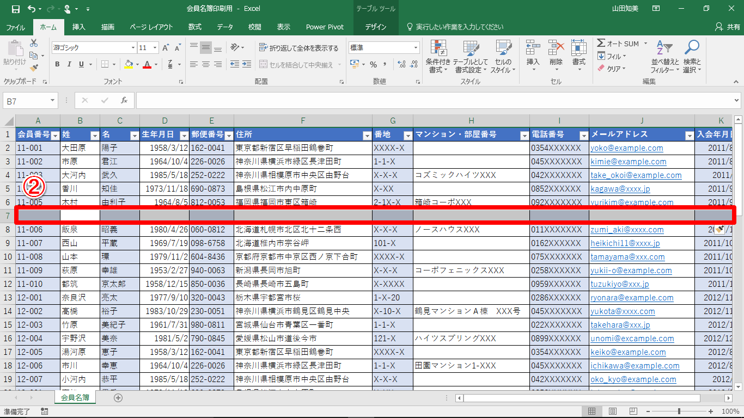744x418 pixels.
Task: Open email link yoko@example.com
Action: (x=627, y=148)
